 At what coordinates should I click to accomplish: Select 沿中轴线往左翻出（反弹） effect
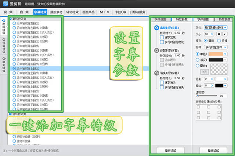(x=30, y=41)
